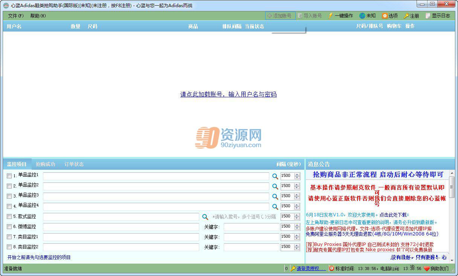Click the 微博监控 关键字 input field
Screen dimensions: 458x276
point(252,227)
